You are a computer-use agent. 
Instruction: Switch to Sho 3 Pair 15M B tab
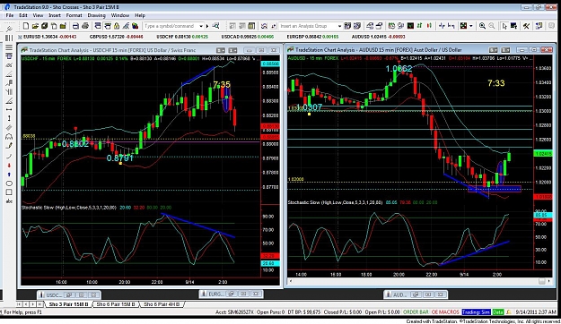(68, 304)
